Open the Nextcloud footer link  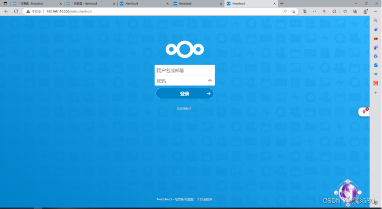164,199
